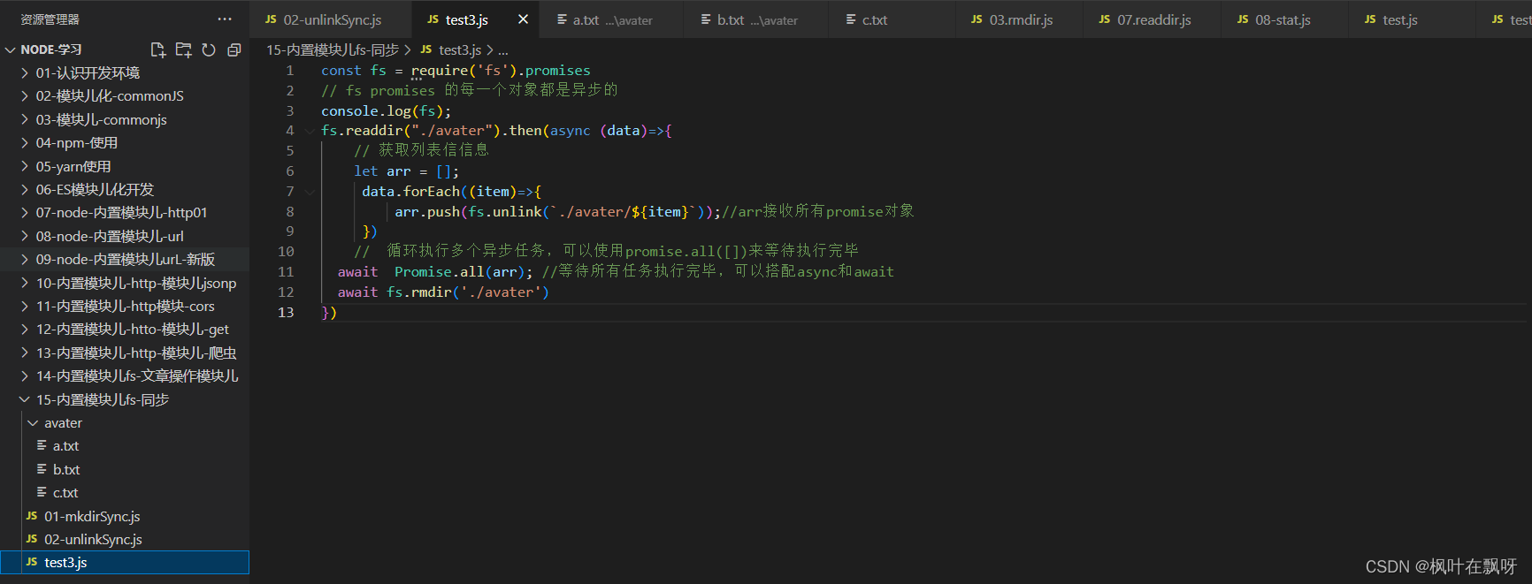Click breadcrumb 15-内置模块fs-同步
This screenshot has height=584, width=1532.
click(x=333, y=49)
